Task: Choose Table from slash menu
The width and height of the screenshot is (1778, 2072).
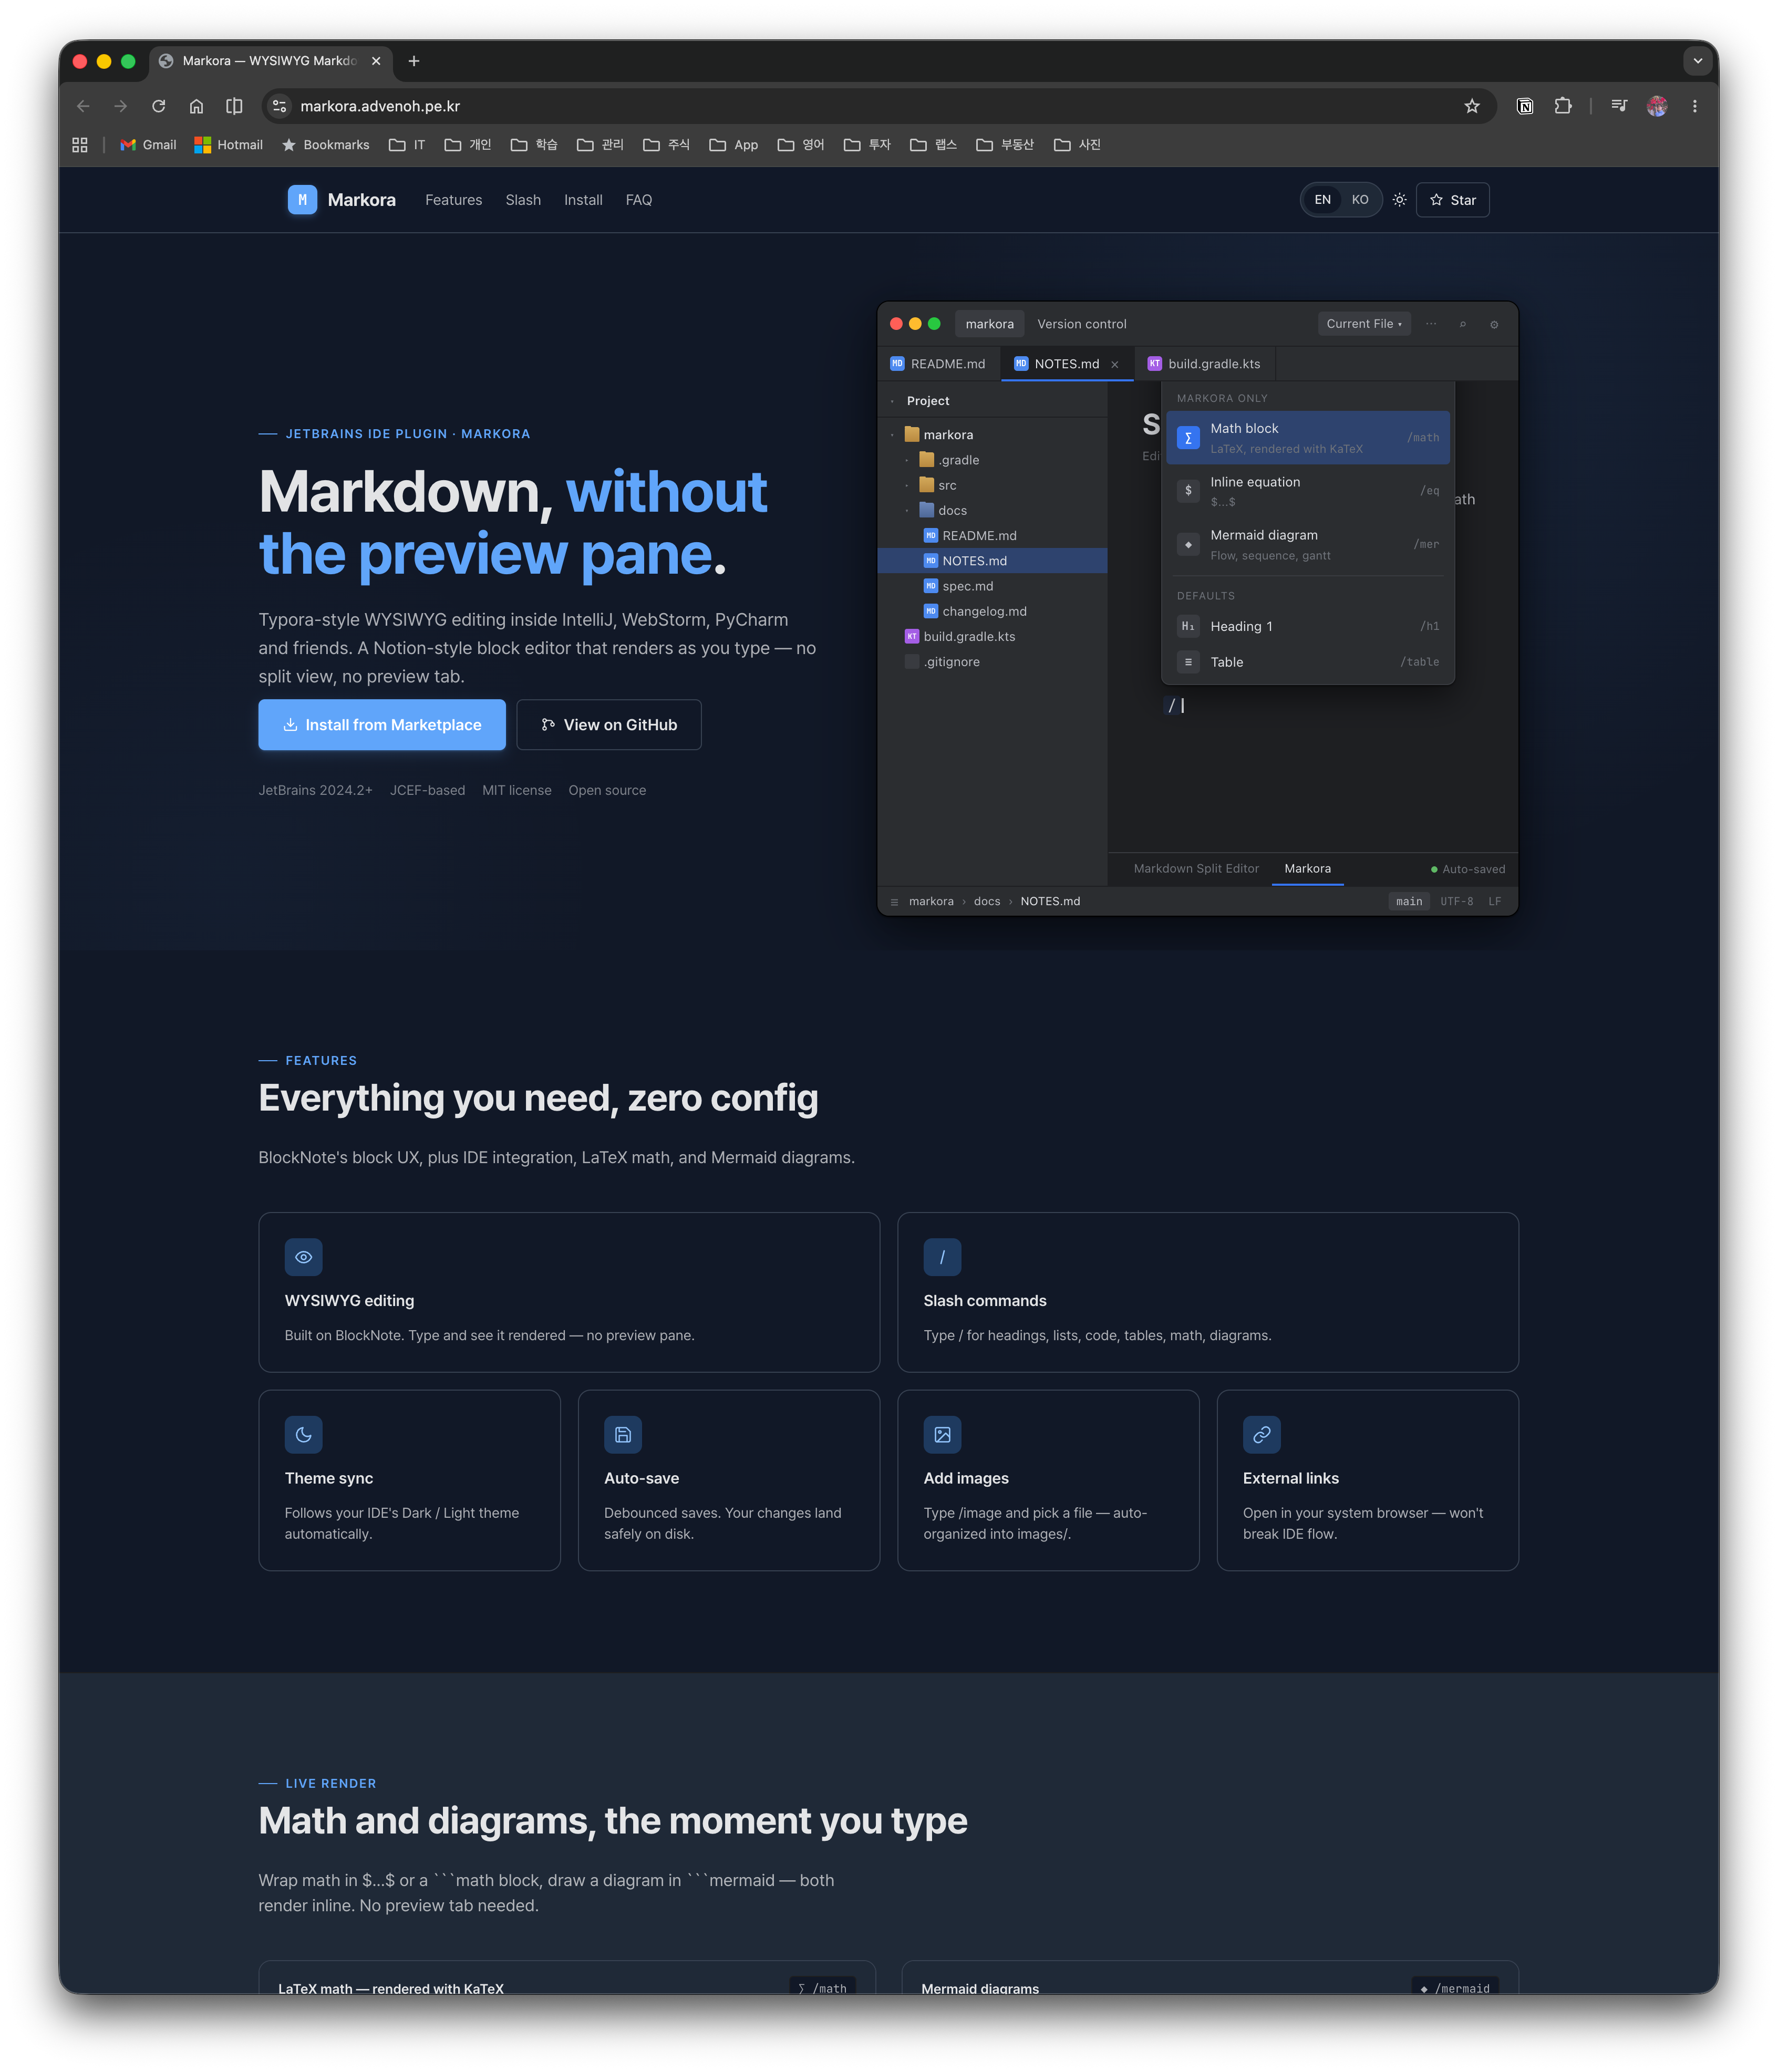Action: point(1307,662)
